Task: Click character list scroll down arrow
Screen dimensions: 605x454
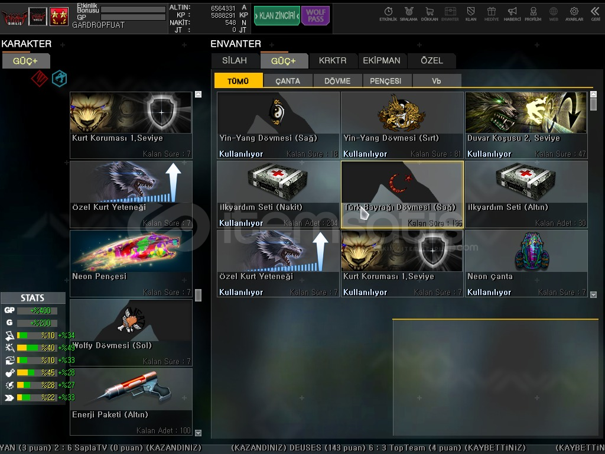Action: click(199, 433)
